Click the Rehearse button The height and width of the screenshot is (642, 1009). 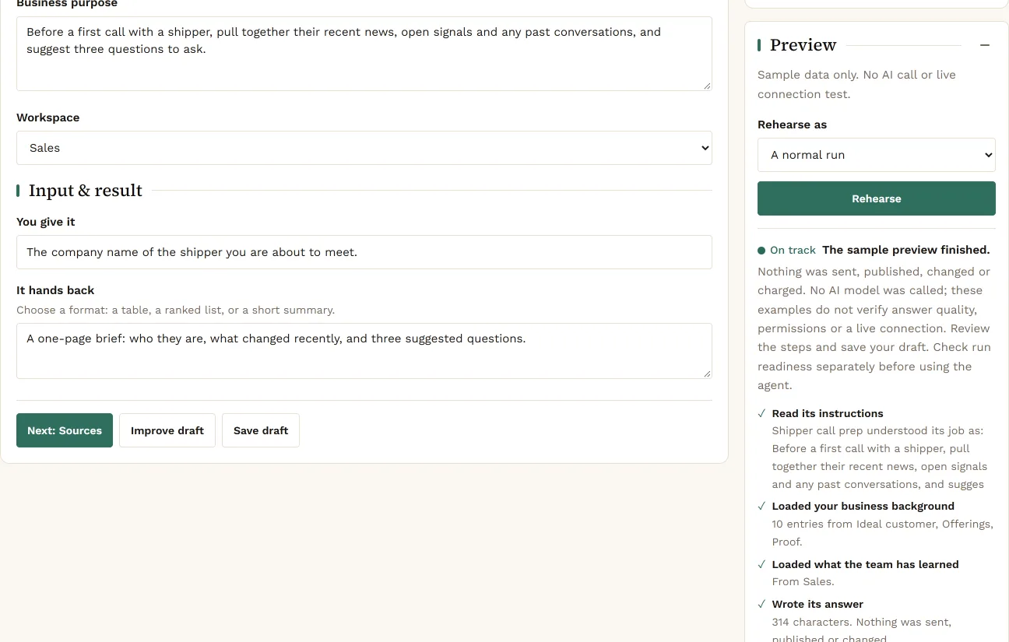(877, 198)
